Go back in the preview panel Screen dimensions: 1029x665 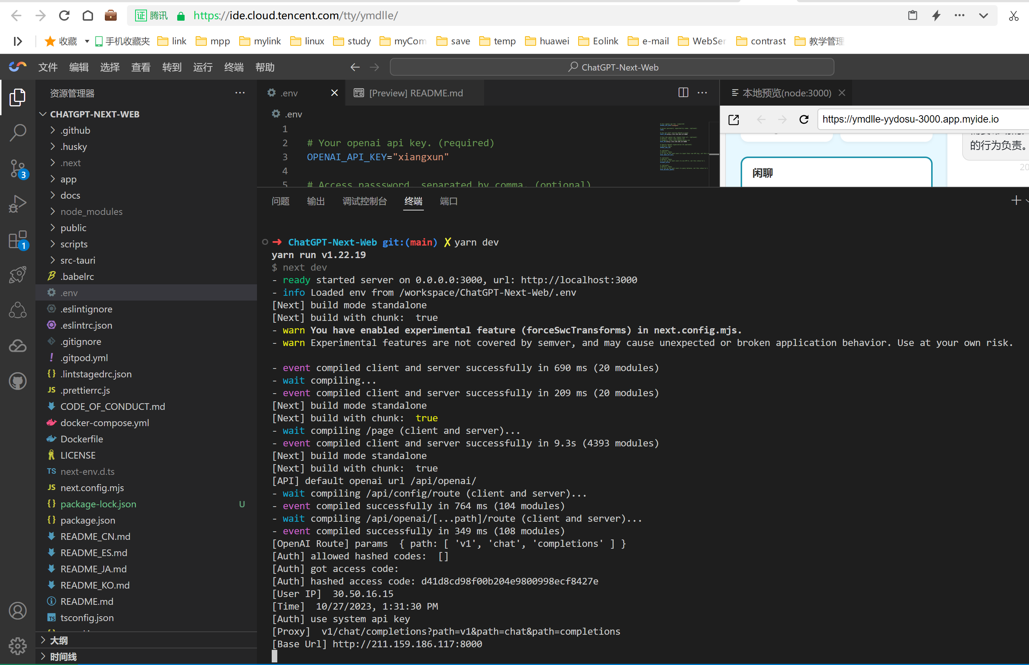click(761, 119)
